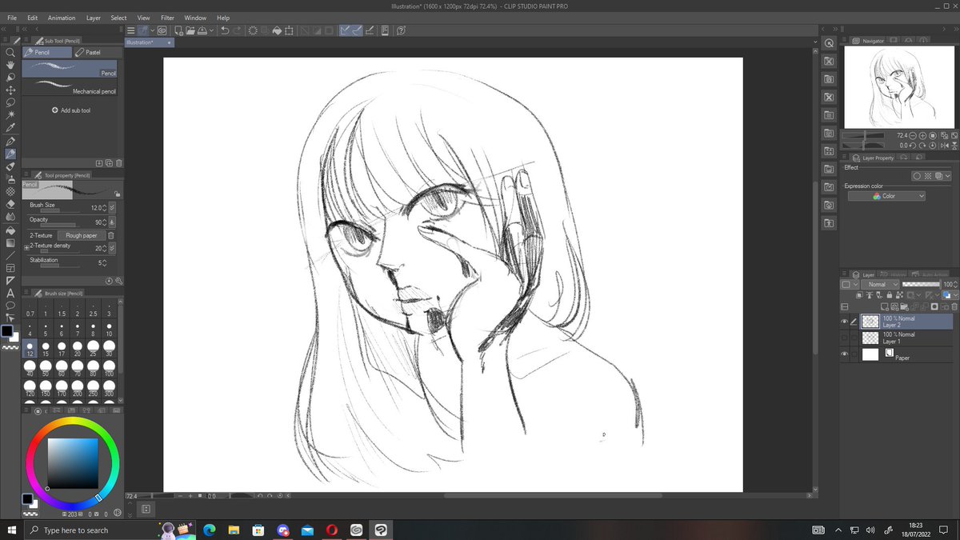Open the Window menu
Screen dimensions: 960x540
(195, 18)
